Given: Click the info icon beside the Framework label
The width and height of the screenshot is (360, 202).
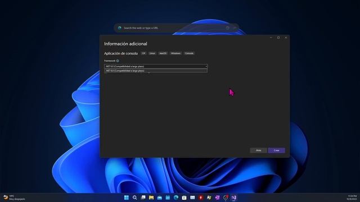Looking at the screenshot, I should pyautogui.click(x=118, y=61).
